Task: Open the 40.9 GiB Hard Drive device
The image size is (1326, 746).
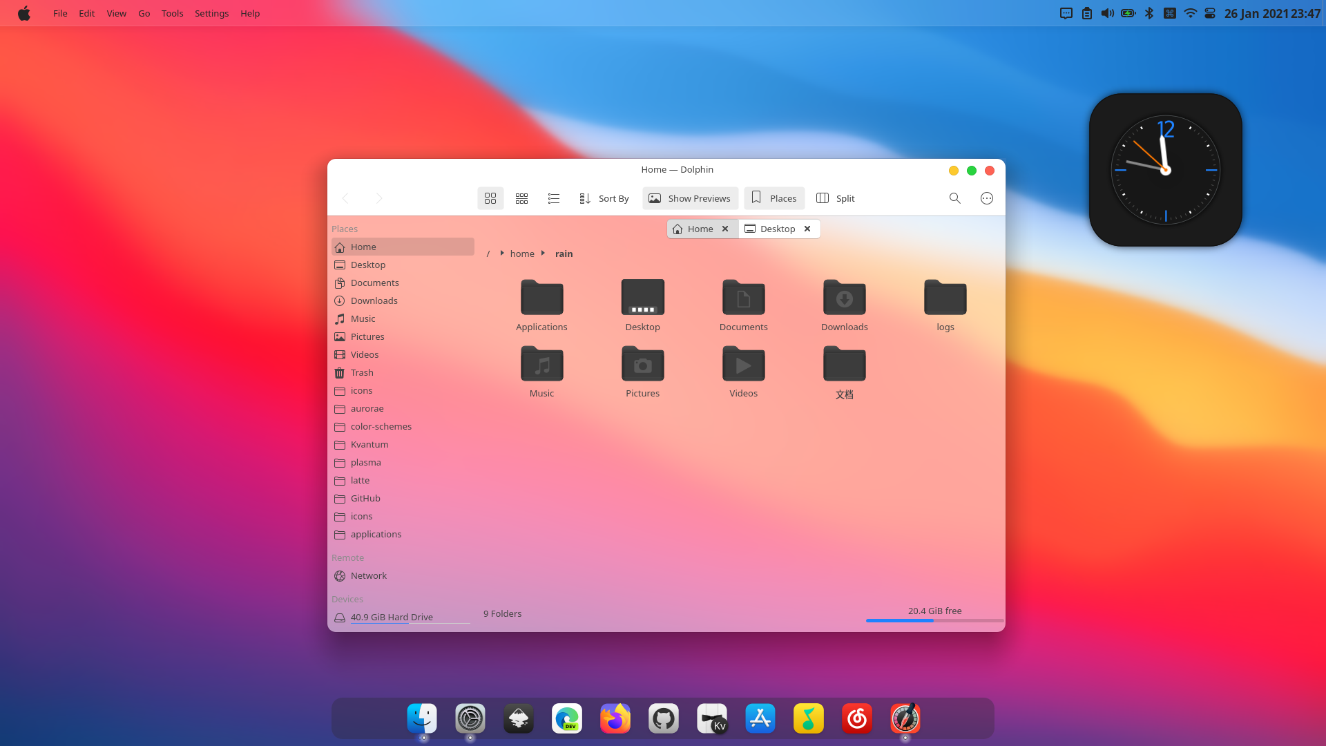Action: (x=403, y=617)
